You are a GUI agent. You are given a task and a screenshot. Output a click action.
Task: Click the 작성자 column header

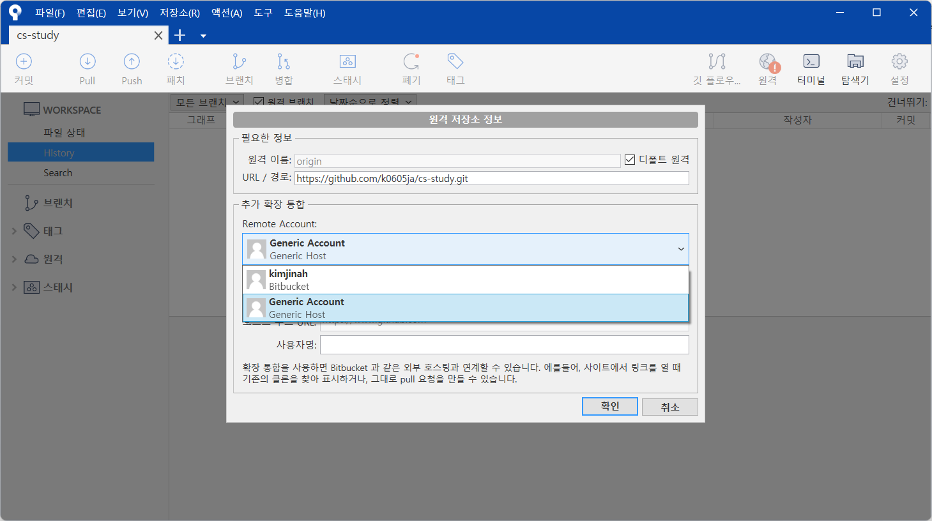(x=797, y=120)
